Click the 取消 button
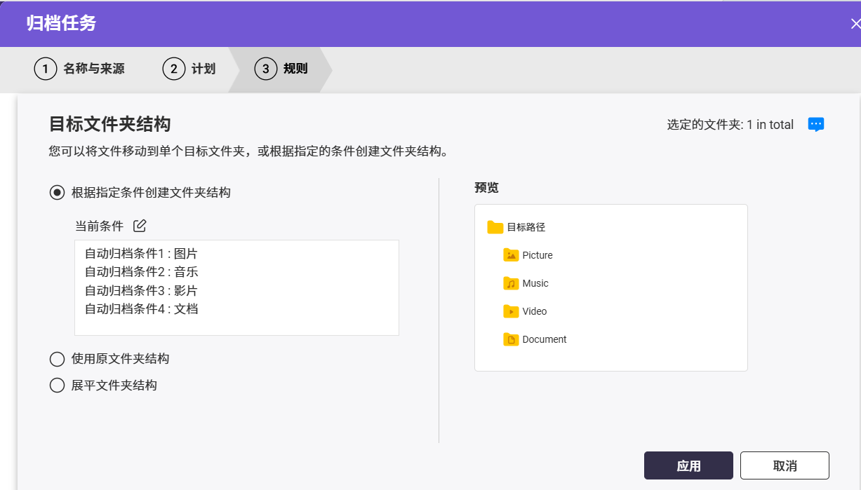The height and width of the screenshot is (490, 861). [x=785, y=466]
